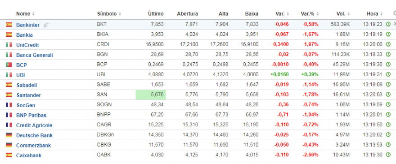Viewport: 396px width, 164px height.
Task: Remove the Bankinter row with the X
Action: [x=395, y=24]
